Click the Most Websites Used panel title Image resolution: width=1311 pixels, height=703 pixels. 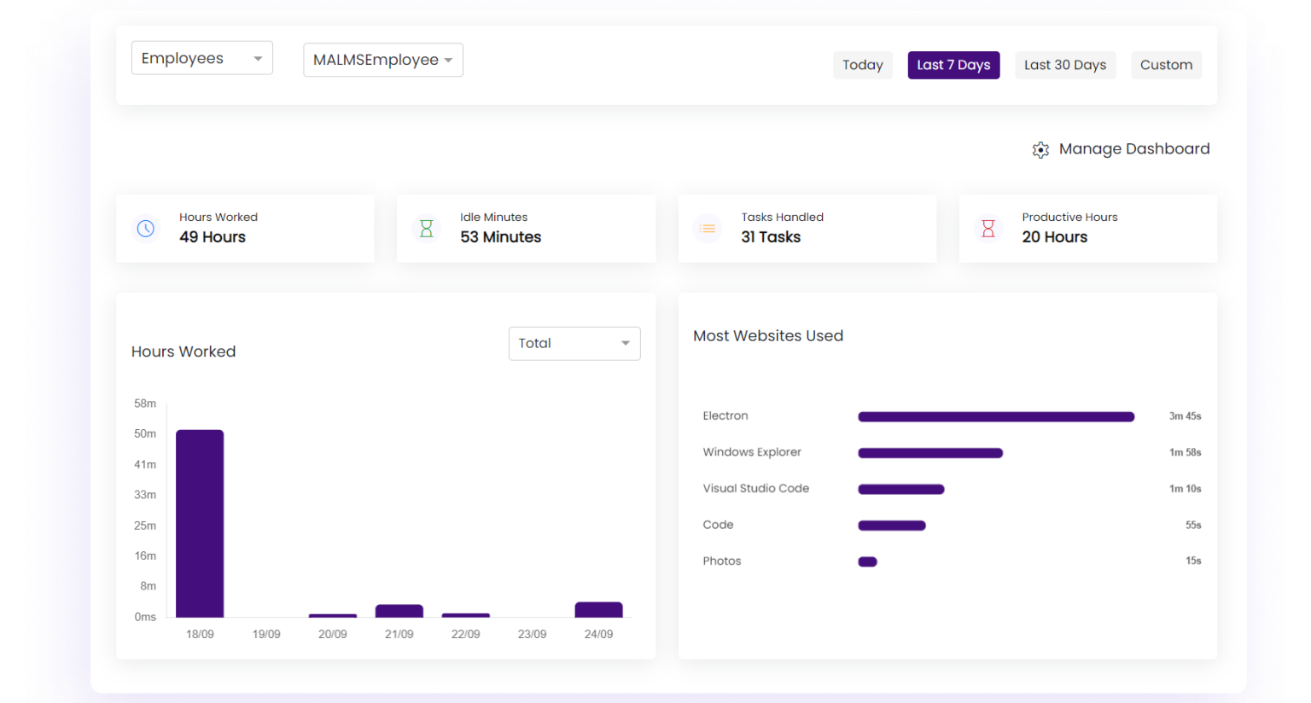(767, 335)
